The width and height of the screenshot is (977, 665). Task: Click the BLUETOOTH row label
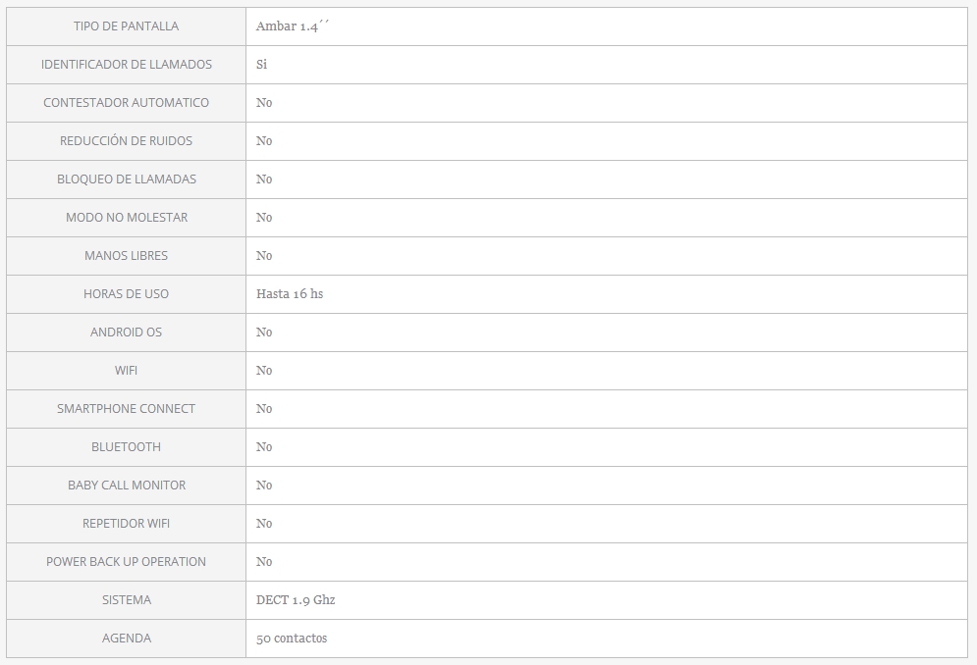126,447
